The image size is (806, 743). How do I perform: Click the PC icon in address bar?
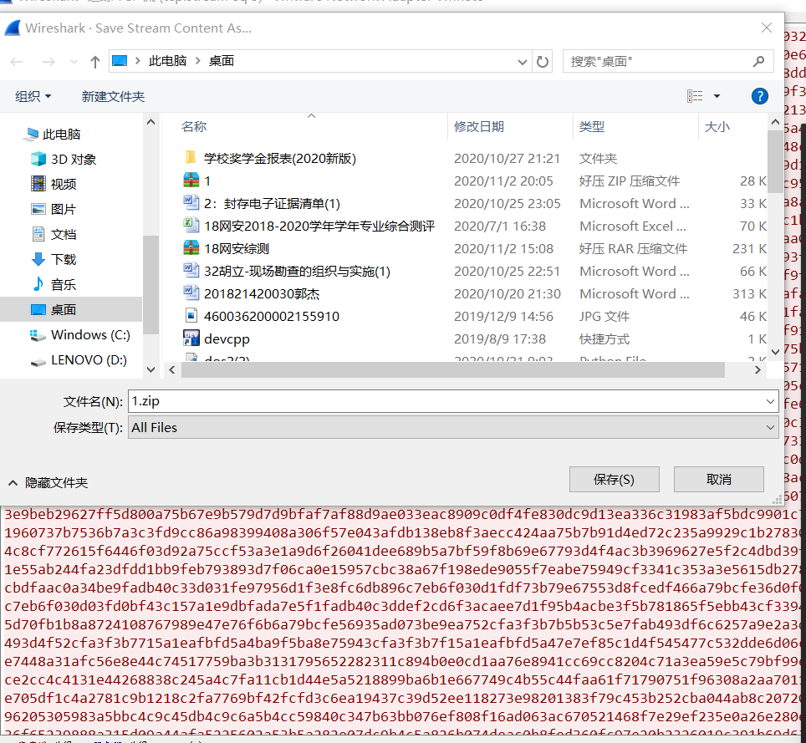click(120, 61)
